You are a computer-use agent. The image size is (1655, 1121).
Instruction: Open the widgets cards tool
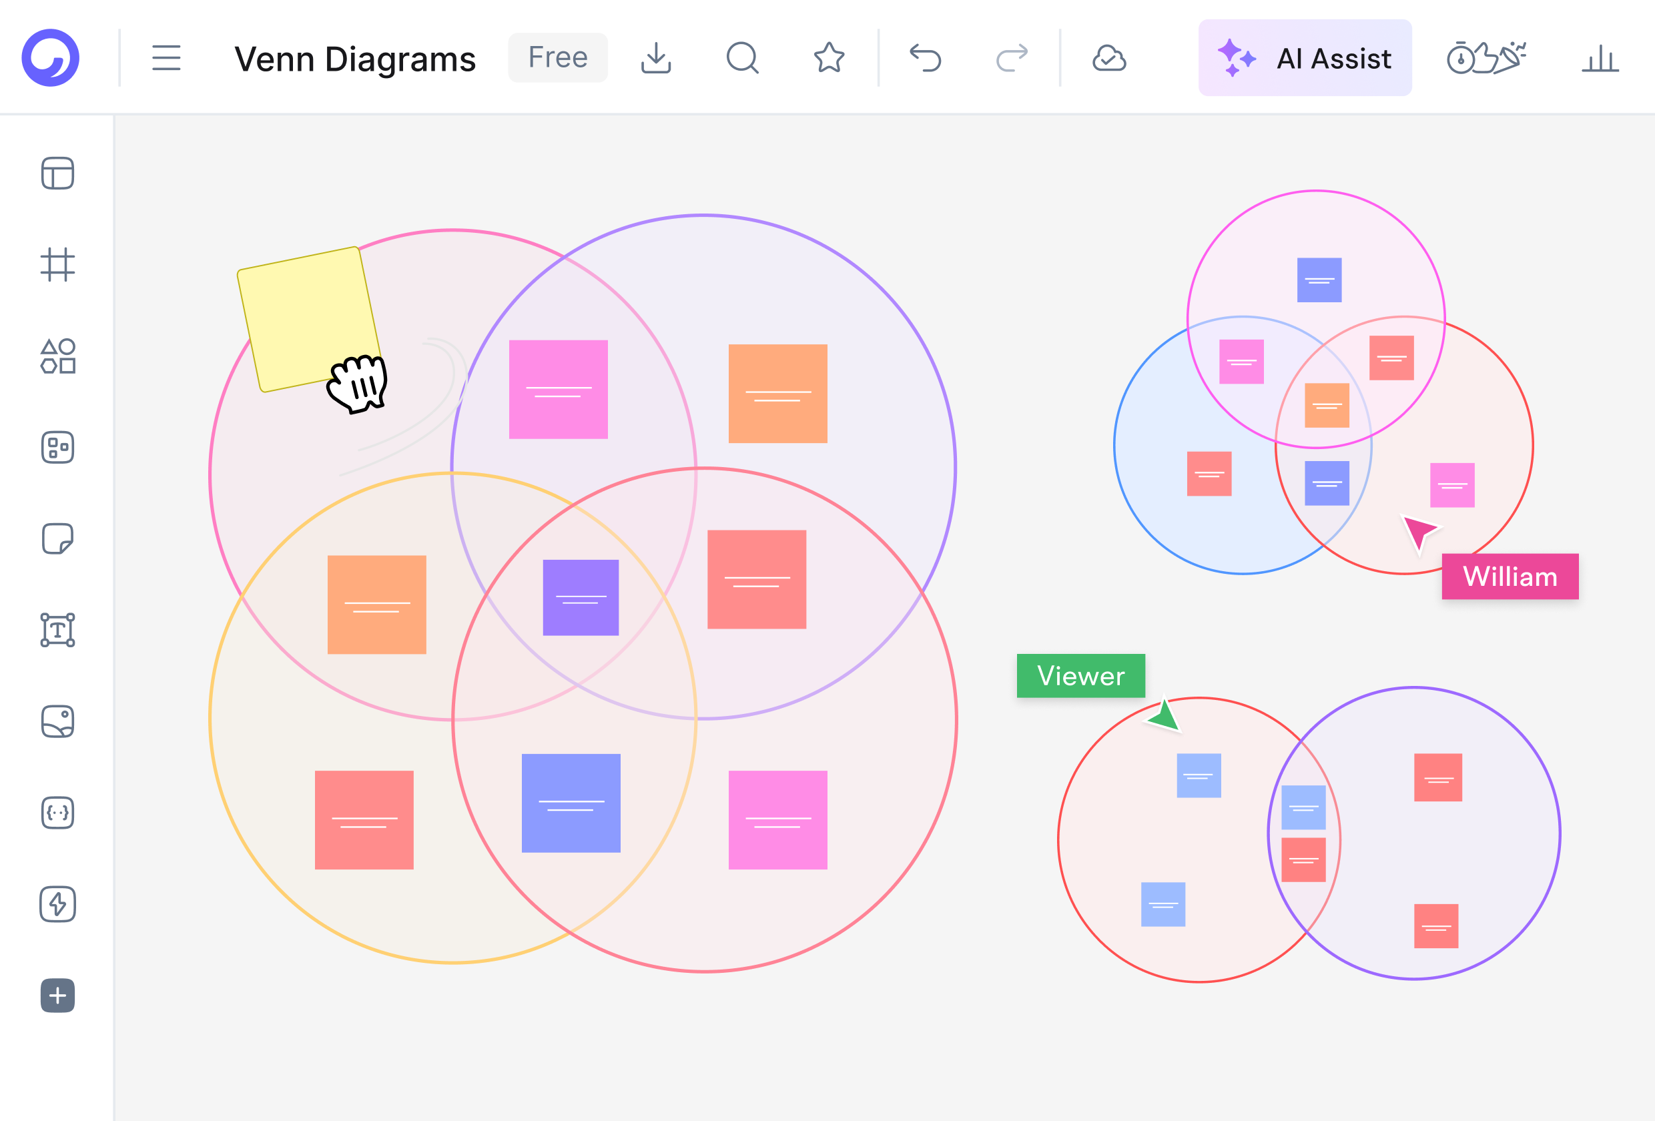pyautogui.click(x=57, y=447)
